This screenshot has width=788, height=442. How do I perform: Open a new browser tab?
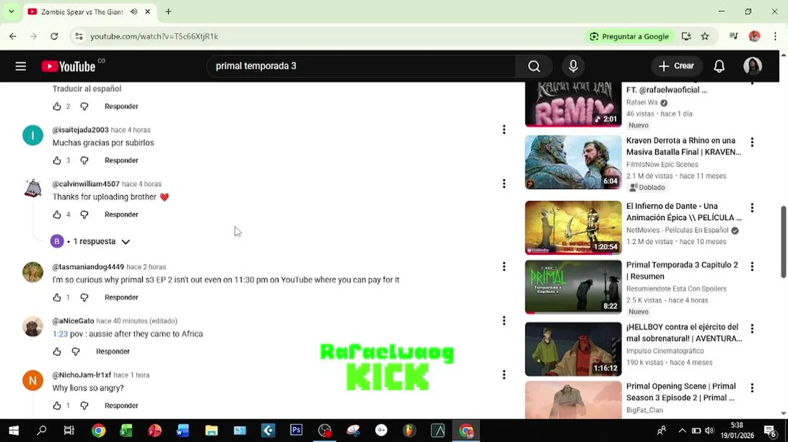point(168,12)
